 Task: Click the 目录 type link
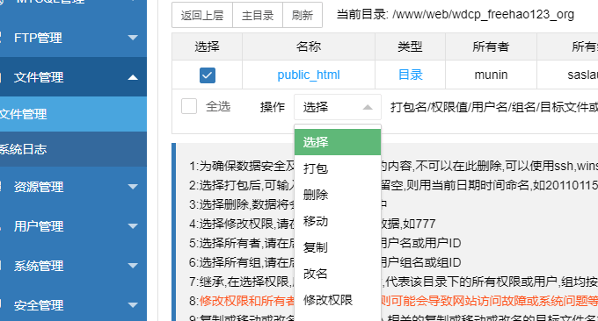coord(411,75)
